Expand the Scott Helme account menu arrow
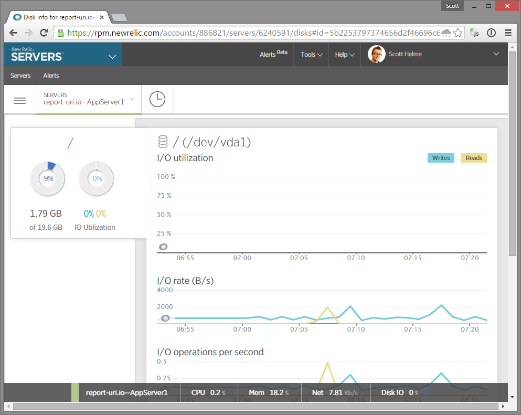 point(496,54)
